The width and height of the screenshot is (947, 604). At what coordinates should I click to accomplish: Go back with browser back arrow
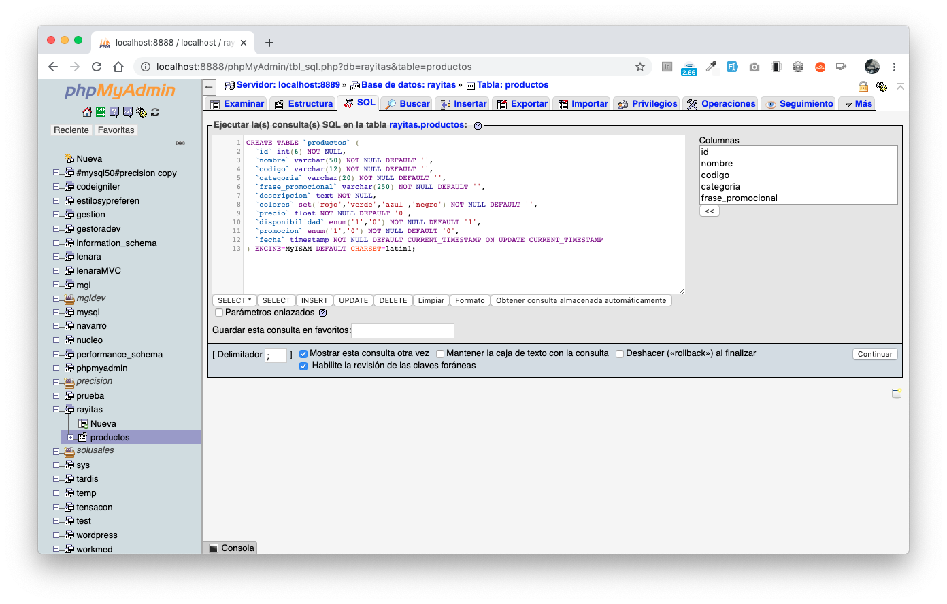click(53, 67)
